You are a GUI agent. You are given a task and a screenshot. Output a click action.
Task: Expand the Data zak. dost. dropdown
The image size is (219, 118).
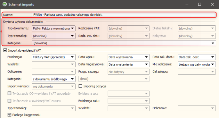pyautogui.click(x=197, y=57)
